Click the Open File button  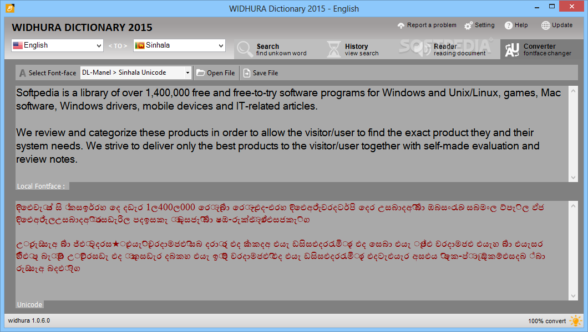(x=216, y=73)
